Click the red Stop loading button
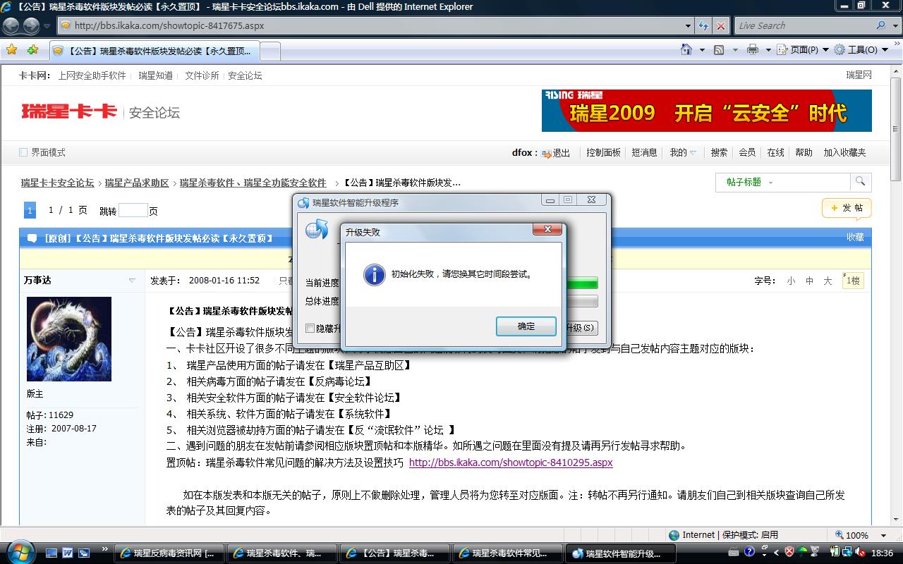Viewport: 903px width, 564px height. click(x=720, y=26)
